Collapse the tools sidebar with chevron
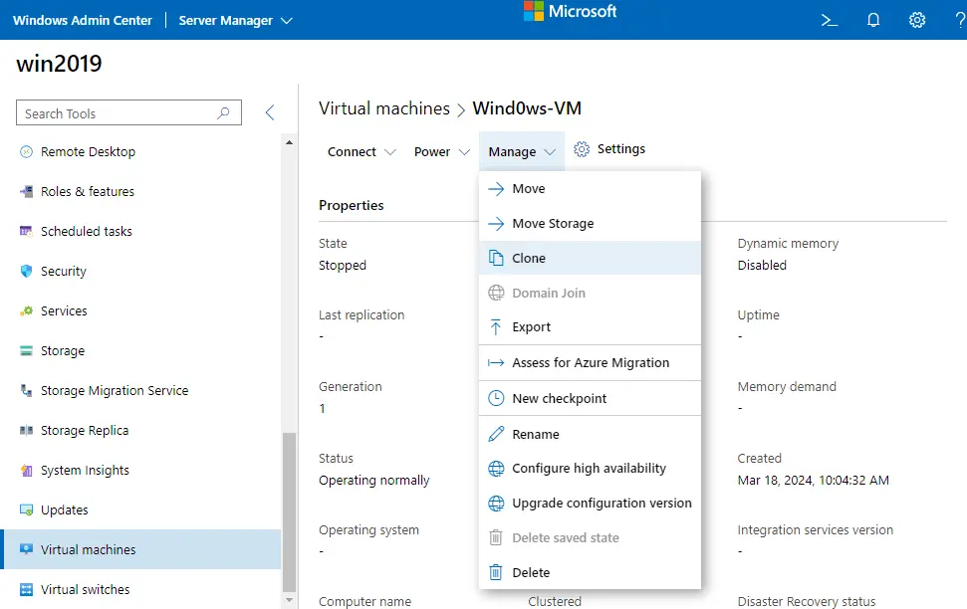967x609 pixels. coord(270,112)
